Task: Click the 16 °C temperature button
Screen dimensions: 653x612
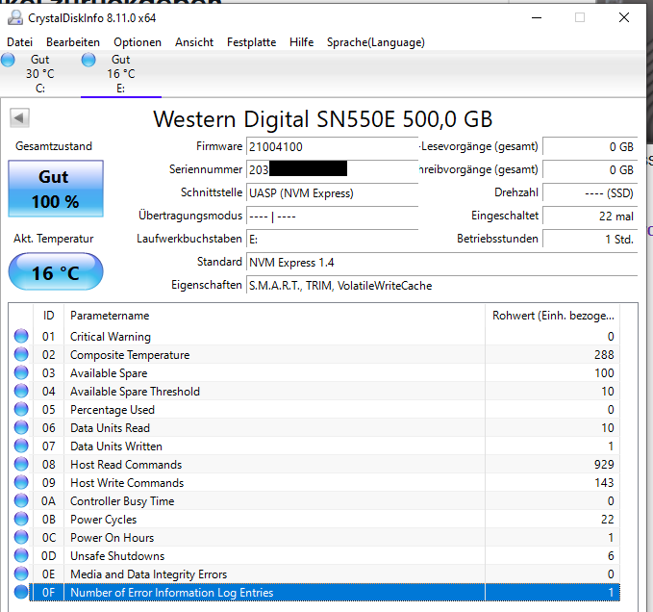Action: coord(56,271)
